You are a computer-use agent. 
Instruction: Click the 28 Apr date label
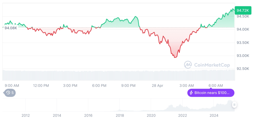[x=158, y=85]
